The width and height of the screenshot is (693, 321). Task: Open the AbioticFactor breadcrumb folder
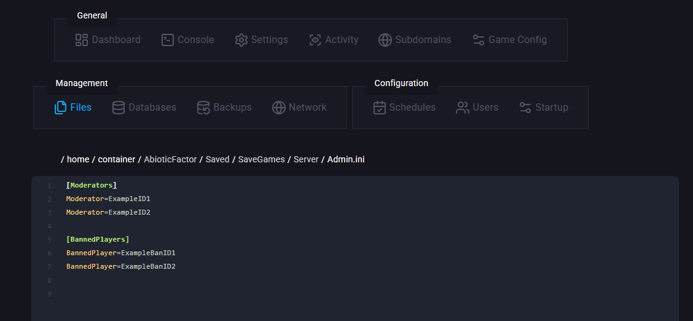tap(170, 159)
